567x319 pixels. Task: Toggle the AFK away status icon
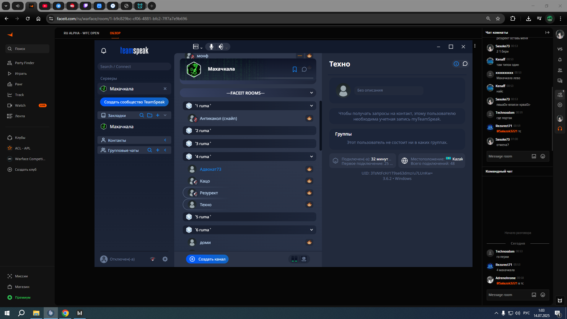click(x=196, y=47)
